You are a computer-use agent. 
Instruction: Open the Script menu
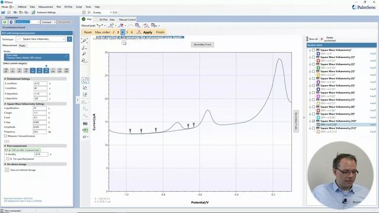79,7
